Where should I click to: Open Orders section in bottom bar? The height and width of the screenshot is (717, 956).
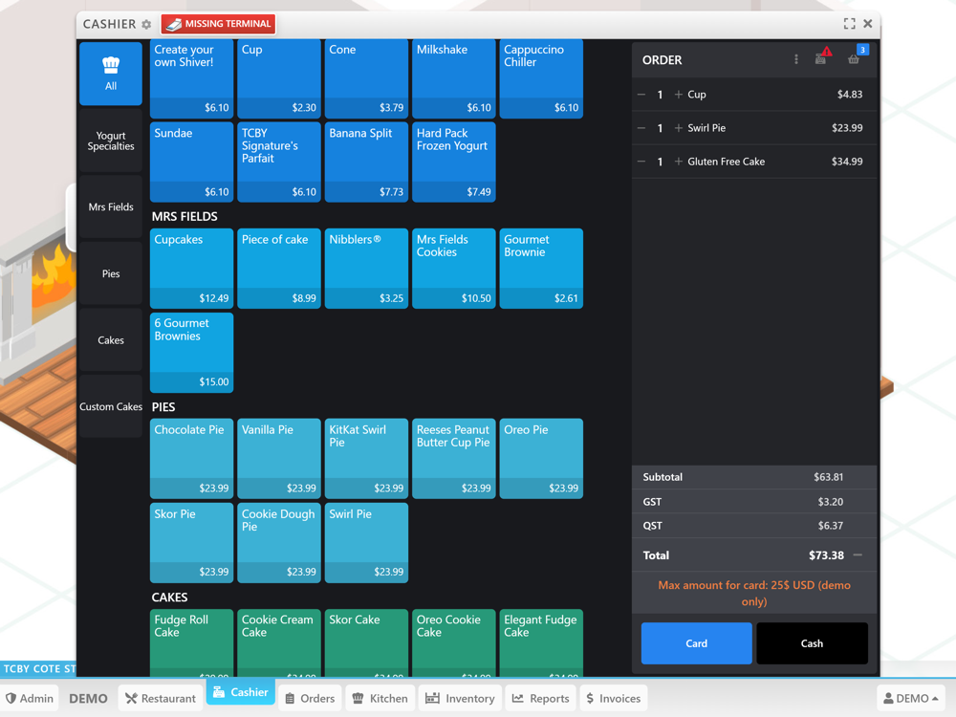[x=311, y=698]
